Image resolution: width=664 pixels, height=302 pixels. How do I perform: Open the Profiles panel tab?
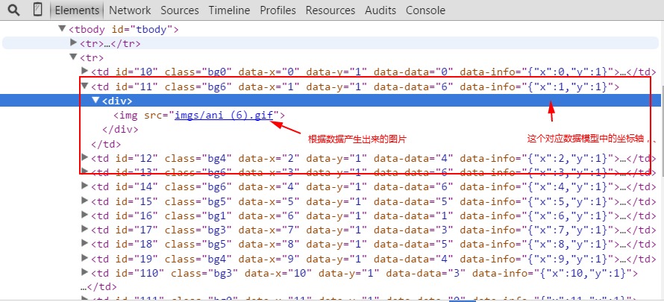[278, 10]
